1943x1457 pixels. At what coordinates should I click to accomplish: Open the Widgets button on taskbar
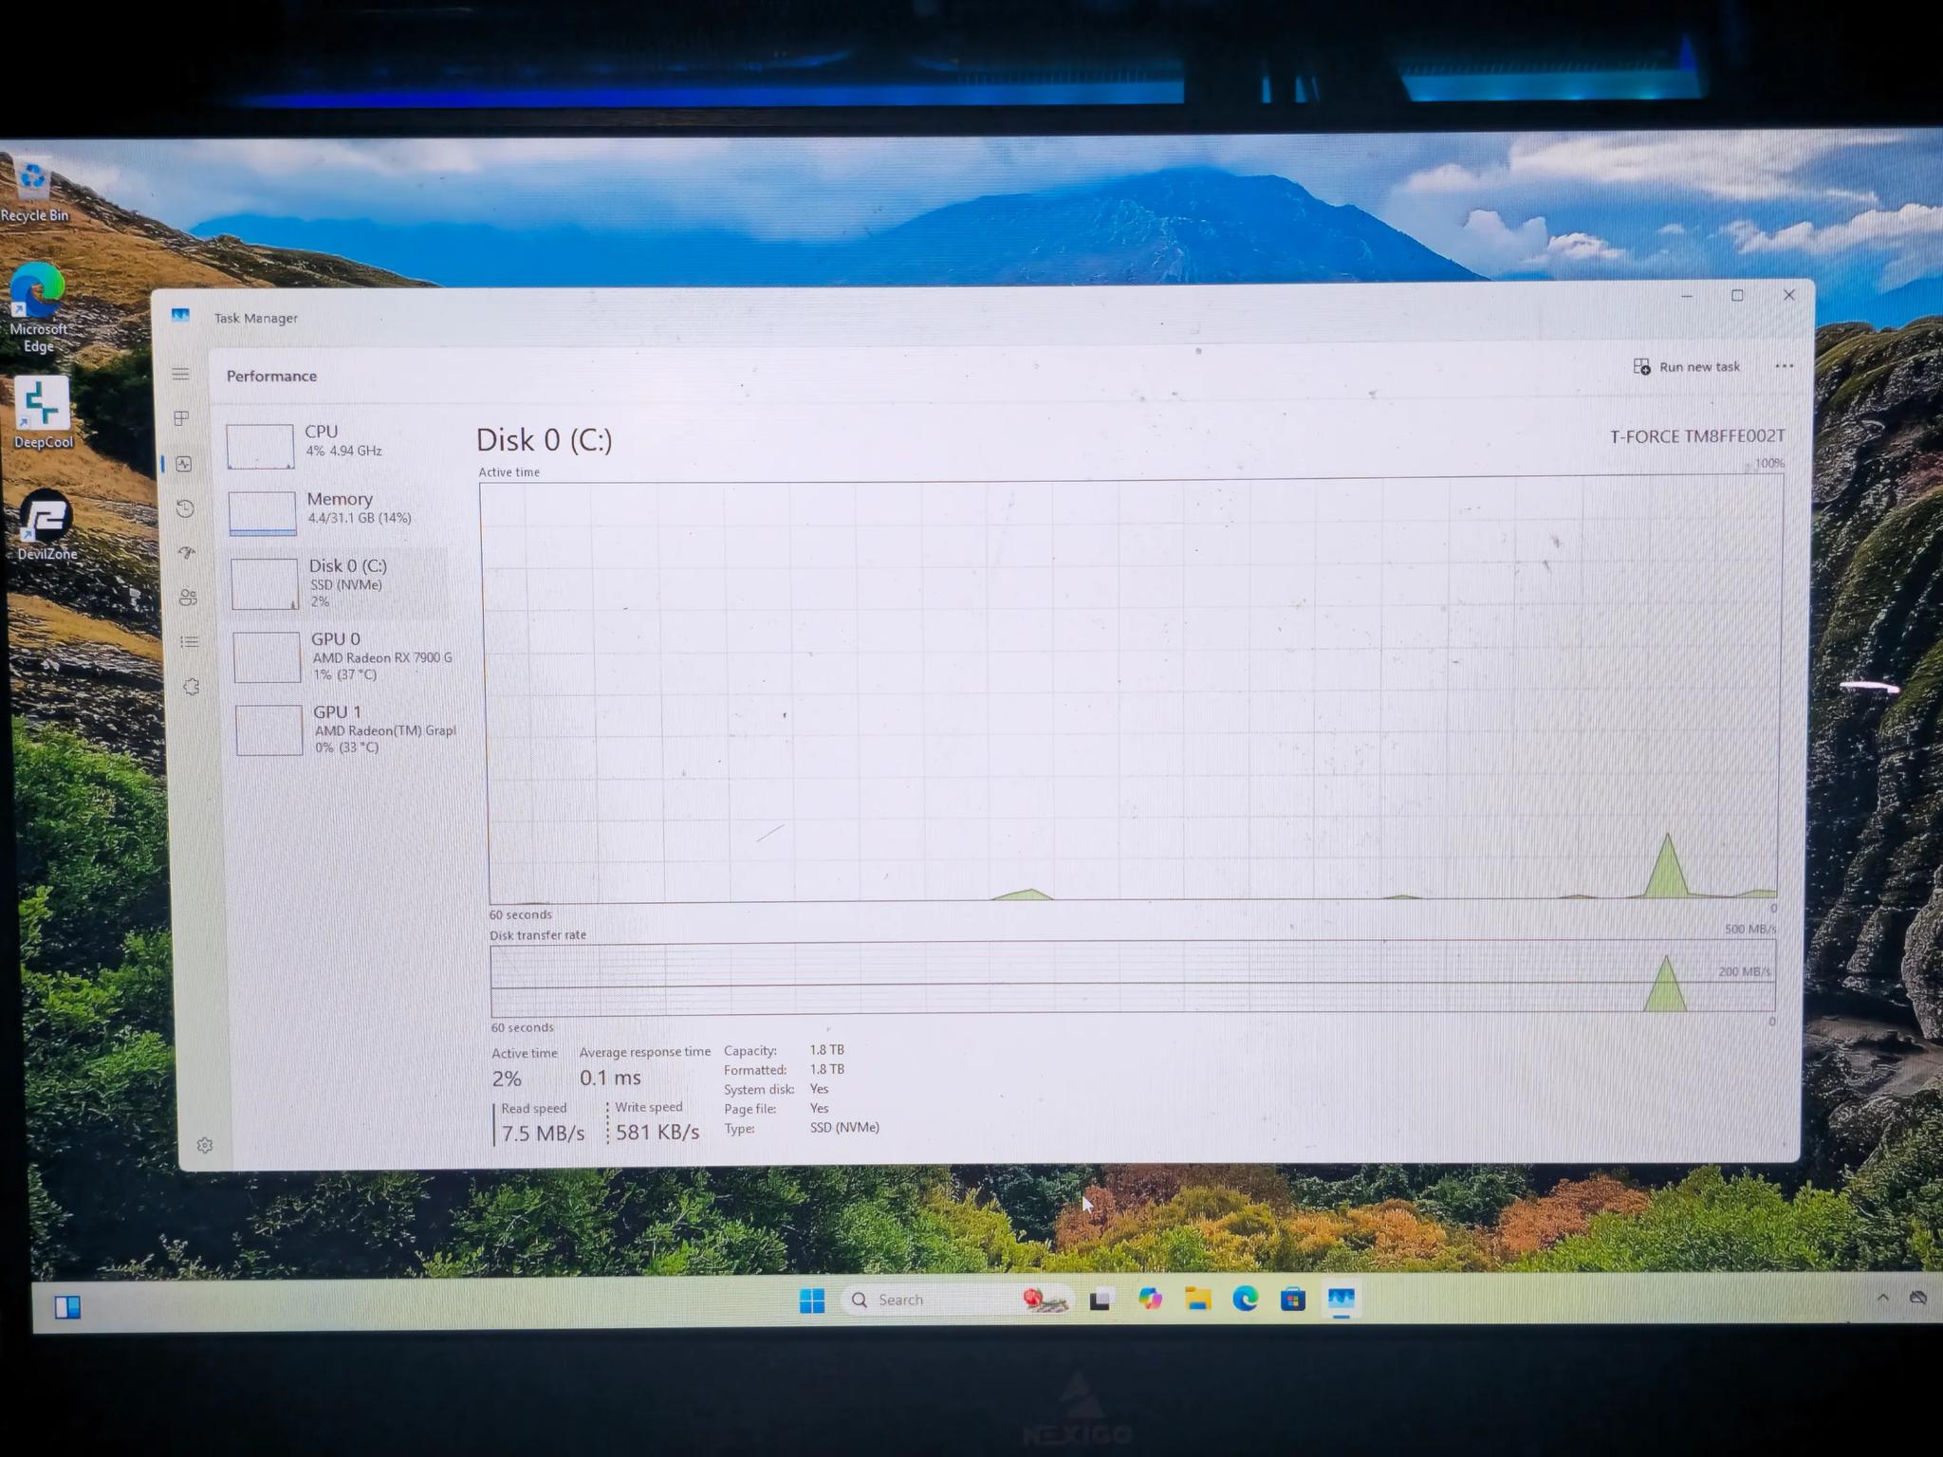point(67,1308)
